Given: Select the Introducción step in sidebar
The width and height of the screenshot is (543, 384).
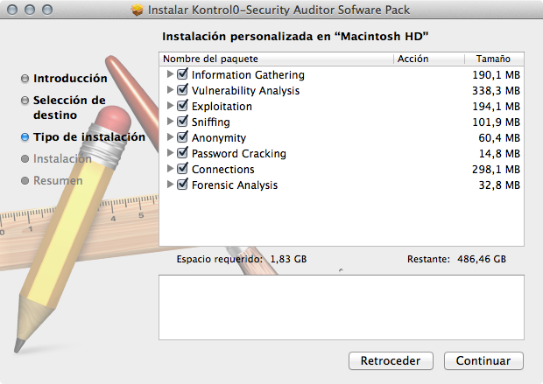Looking at the screenshot, I should point(64,79).
